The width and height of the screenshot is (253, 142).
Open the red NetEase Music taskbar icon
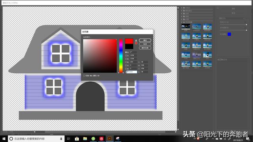pos(102,138)
